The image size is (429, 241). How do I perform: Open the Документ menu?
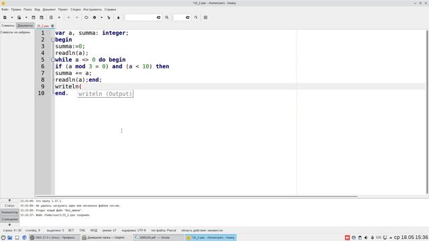tap(49, 9)
